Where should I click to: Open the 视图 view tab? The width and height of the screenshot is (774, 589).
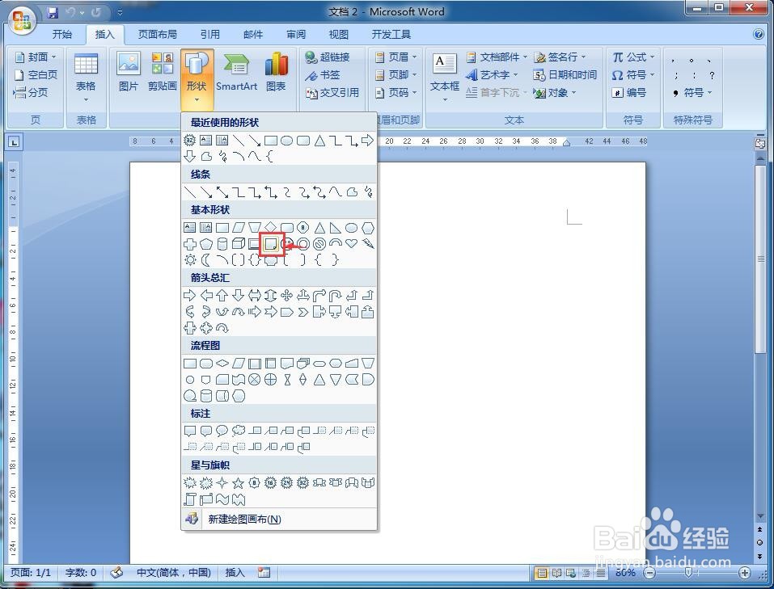tap(339, 34)
